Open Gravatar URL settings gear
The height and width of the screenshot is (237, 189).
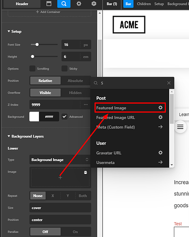click(161, 153)
